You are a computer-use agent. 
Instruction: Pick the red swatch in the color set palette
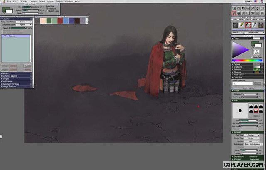point(60,21)
